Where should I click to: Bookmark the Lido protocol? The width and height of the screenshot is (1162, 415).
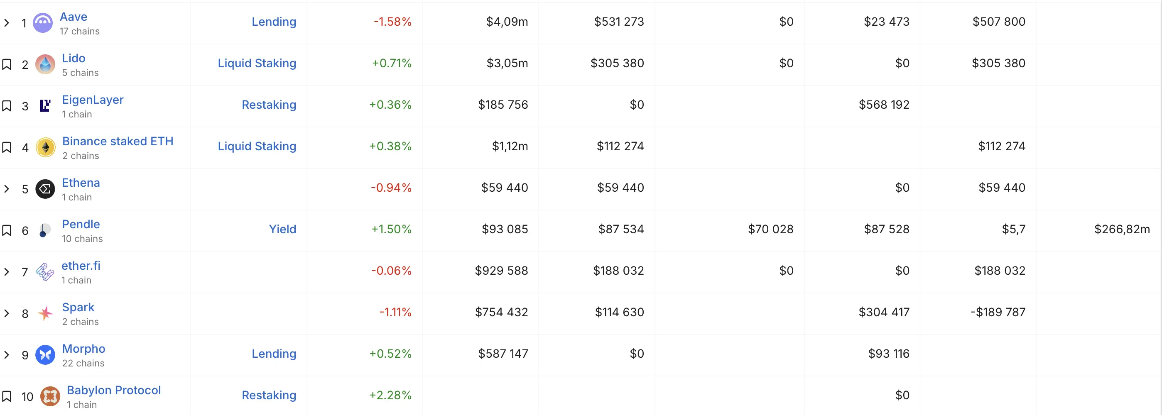pos(7,64)
